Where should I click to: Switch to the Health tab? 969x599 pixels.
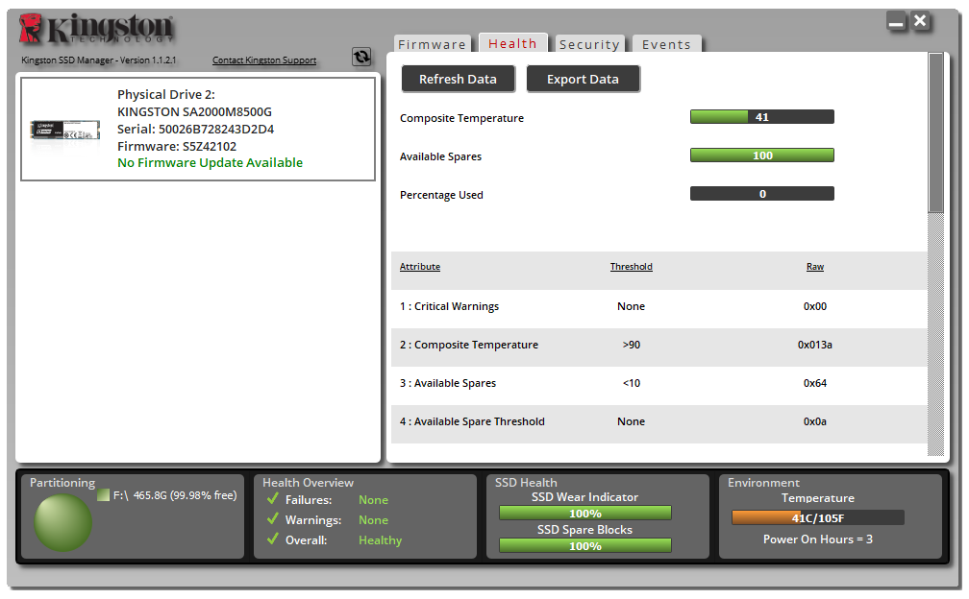click(513, 43)
